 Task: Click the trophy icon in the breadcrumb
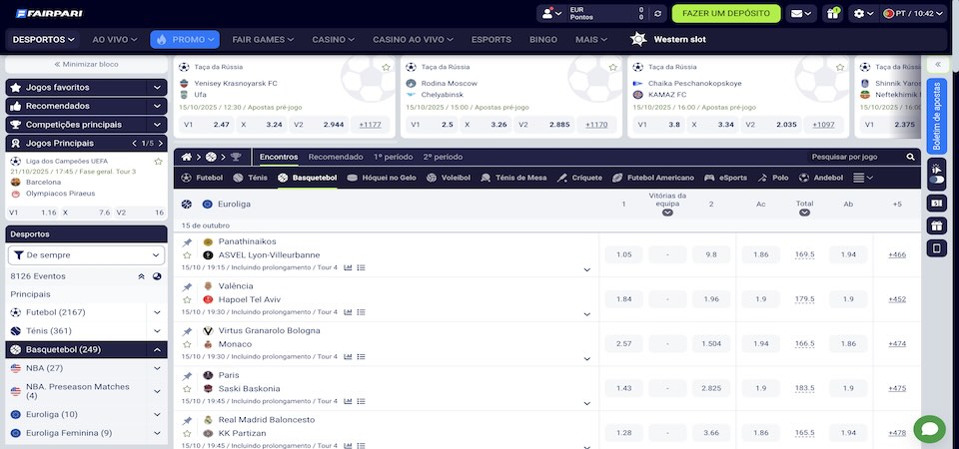(x=236, y=157)
